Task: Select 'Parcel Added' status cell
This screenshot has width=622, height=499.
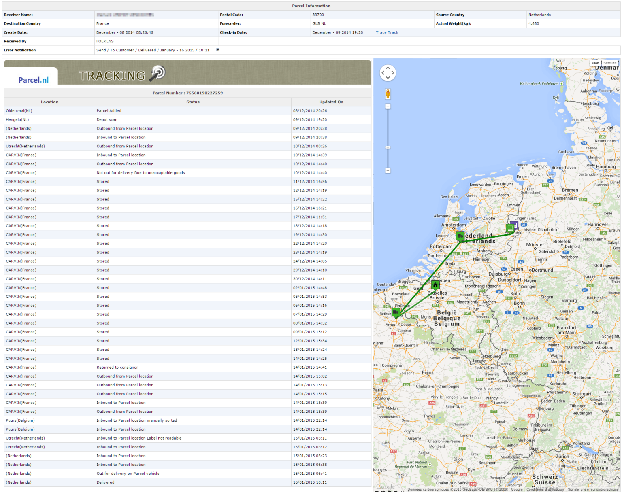Action: click(x=193, y=111)
